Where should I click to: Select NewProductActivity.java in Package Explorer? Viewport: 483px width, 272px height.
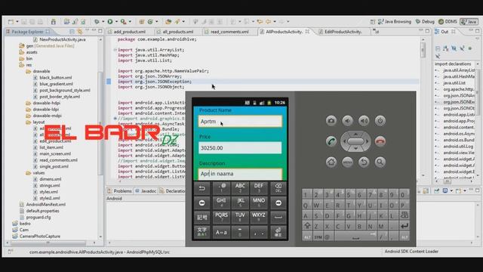pos(59,39)
